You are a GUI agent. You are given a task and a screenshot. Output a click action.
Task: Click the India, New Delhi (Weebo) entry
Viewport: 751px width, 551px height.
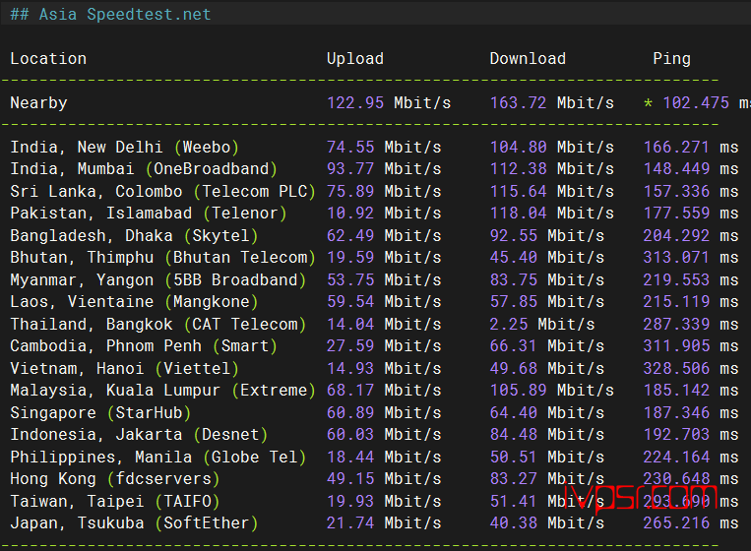pos(125,147)
